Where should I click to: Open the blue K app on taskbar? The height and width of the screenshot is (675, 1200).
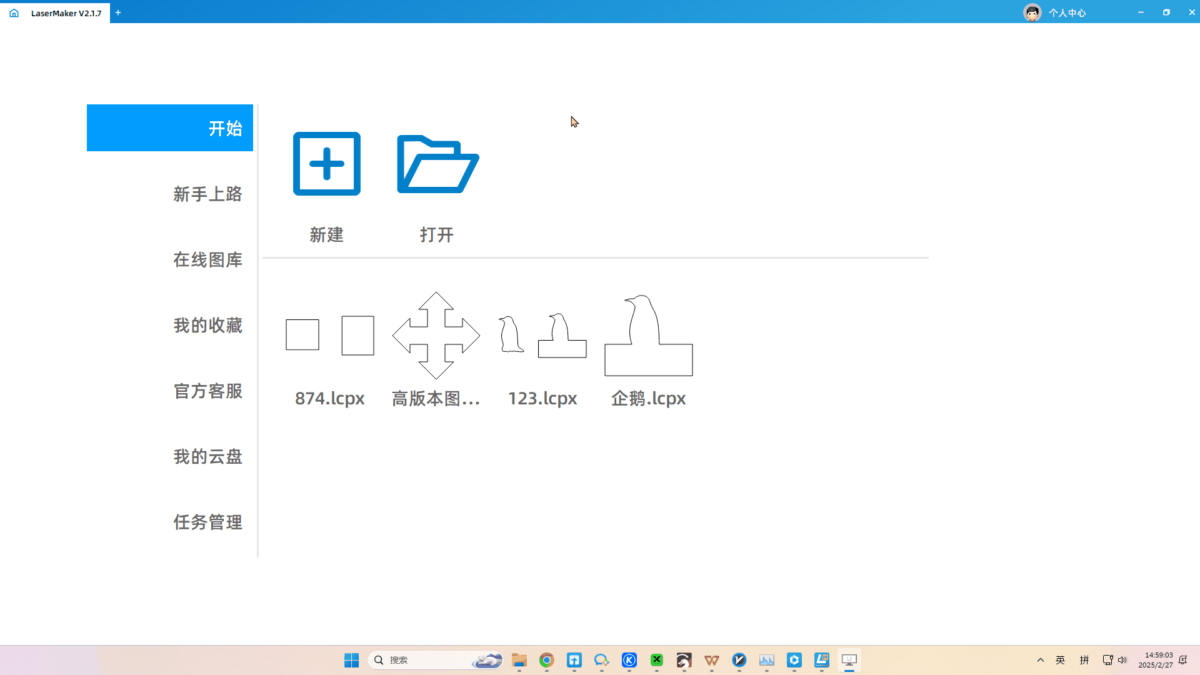pyautogui.click(x=629, y=660)
